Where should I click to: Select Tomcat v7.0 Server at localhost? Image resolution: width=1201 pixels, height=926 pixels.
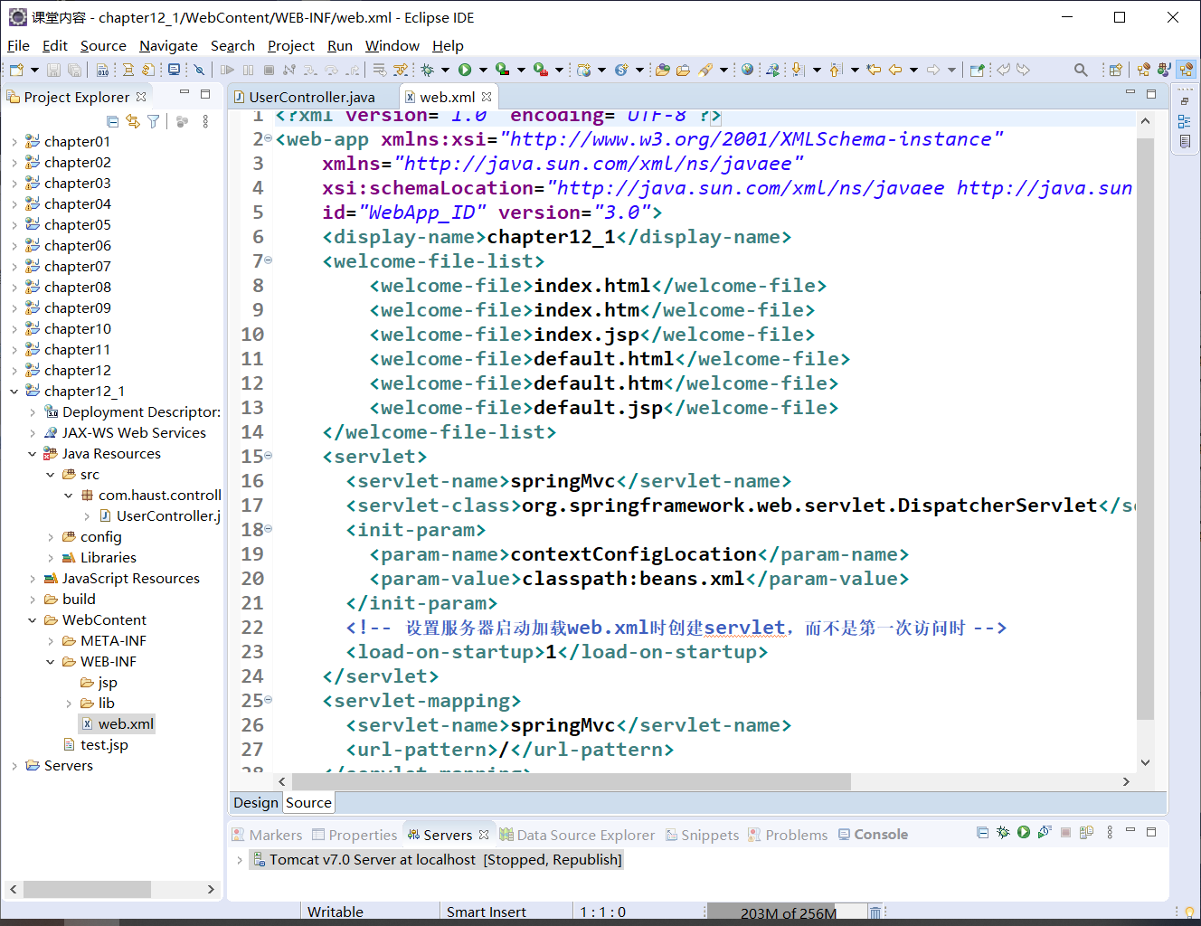[437, 860]
